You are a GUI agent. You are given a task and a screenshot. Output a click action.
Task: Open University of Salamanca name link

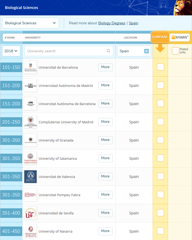[x=58, y=159]
